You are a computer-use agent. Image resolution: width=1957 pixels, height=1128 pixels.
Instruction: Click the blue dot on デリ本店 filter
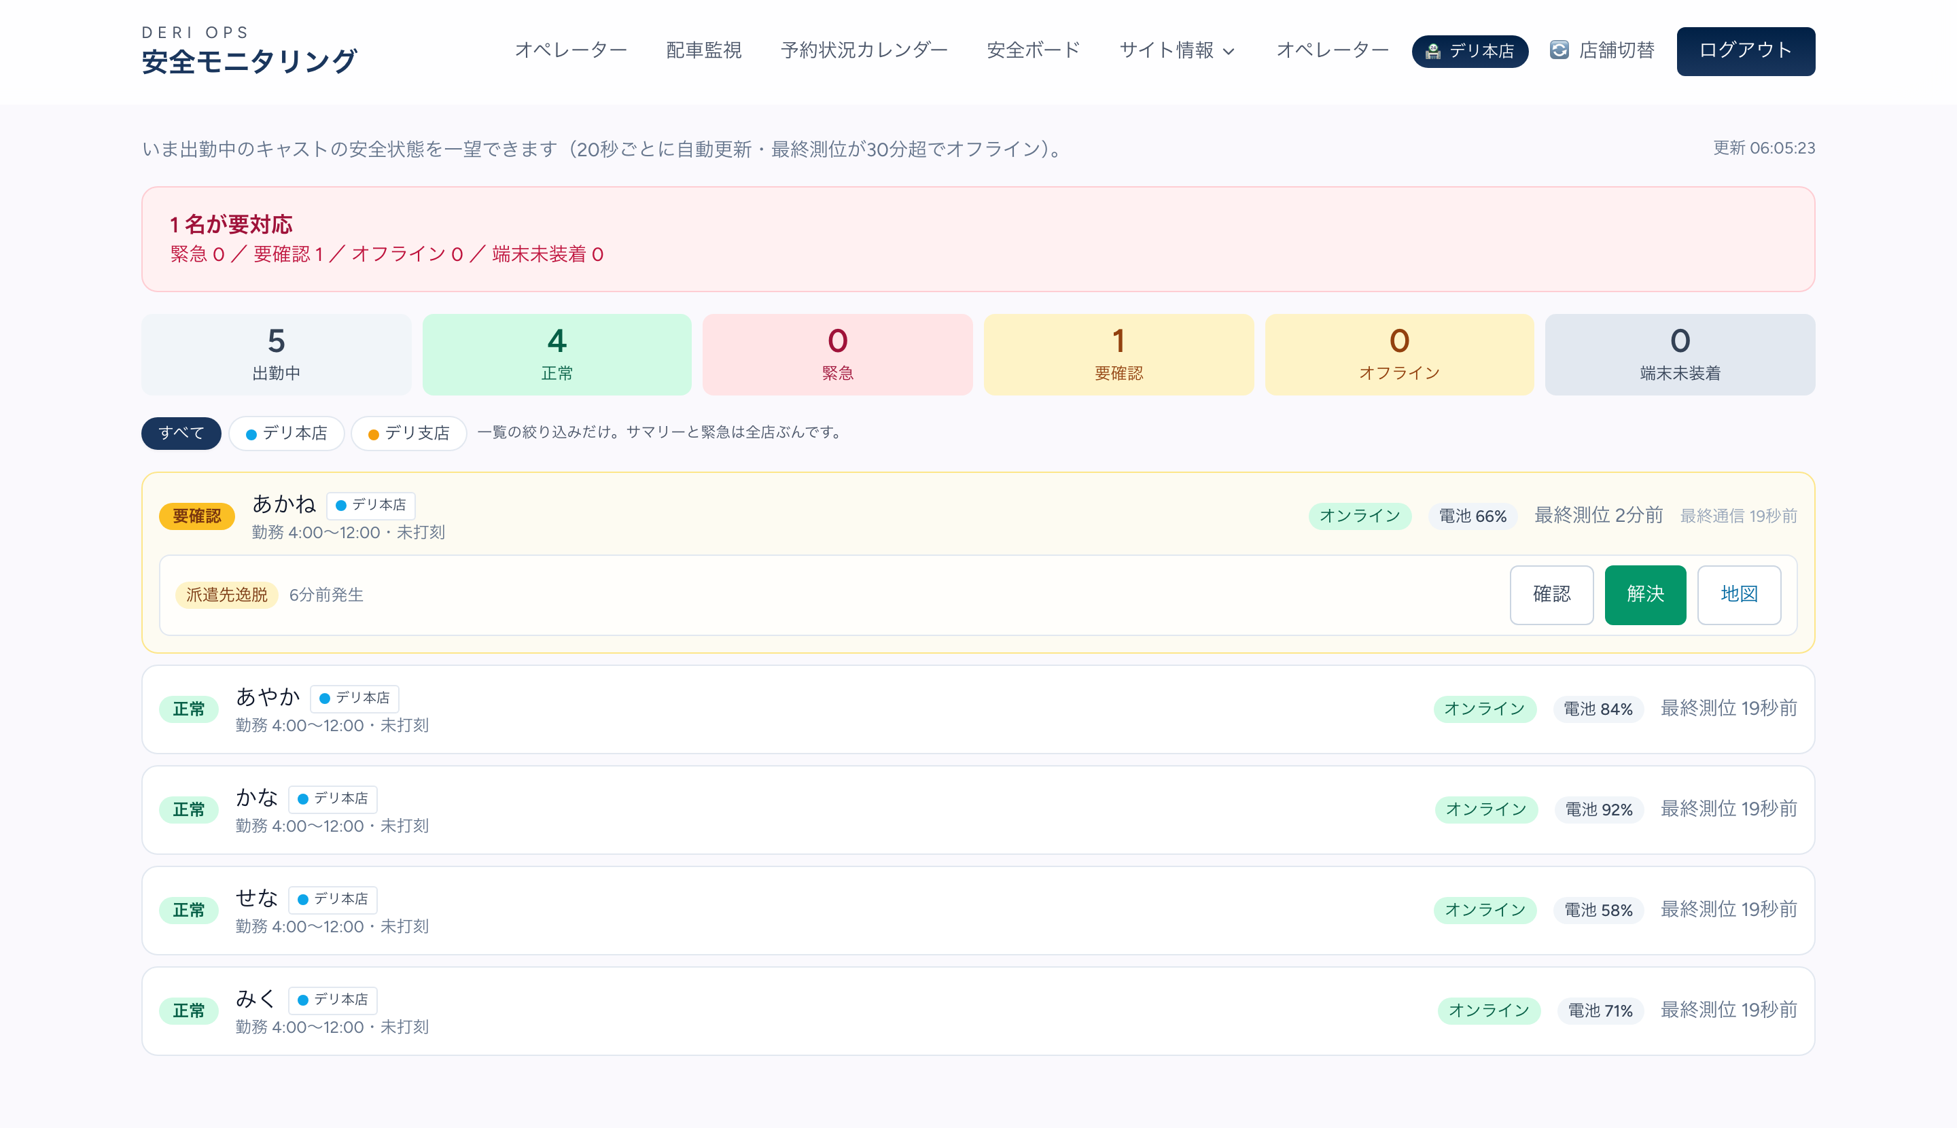pos(251,435)
